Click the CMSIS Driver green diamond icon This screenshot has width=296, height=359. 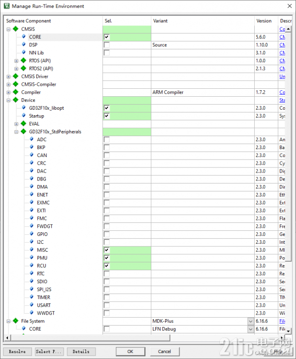coord(15,76)
